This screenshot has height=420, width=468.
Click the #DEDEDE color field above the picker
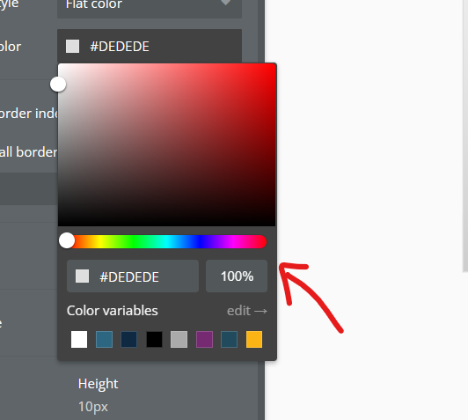point(150,47)
